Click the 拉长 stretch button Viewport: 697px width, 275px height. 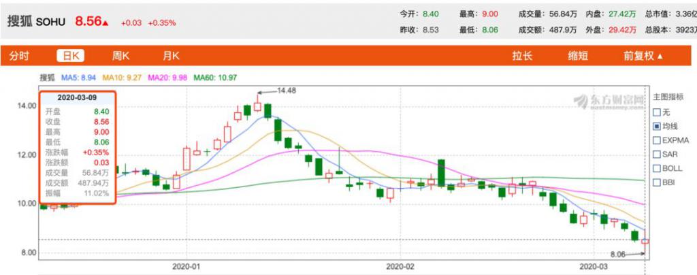pyautogui.click(x=522, y=56)
